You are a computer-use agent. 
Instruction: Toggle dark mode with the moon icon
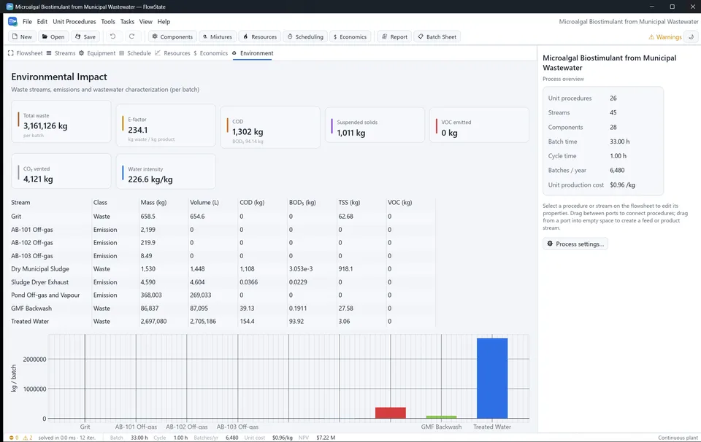[x=692, y=36]
